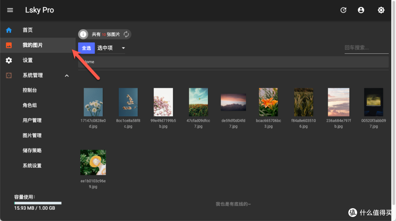Viewport: 396px width, 221px height.
Task: Select thumbnail 47cfad09dfcc7.jpg
Action: [198, 102]
